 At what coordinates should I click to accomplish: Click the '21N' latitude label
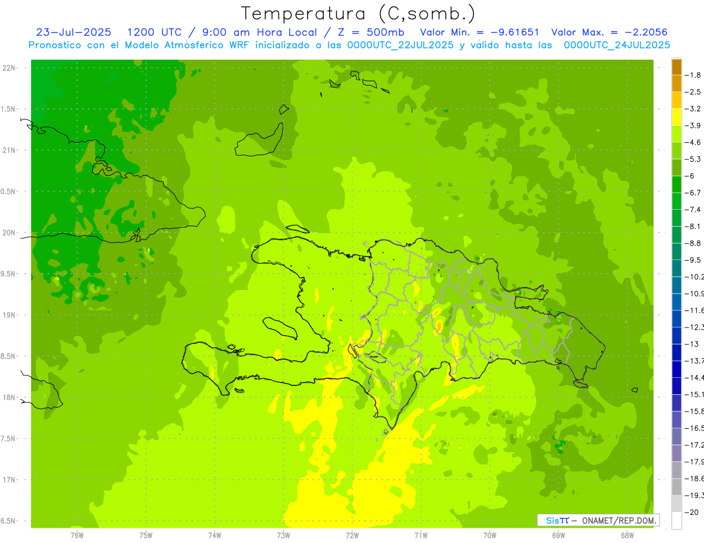pyautogui.click(x=9, y=151)
